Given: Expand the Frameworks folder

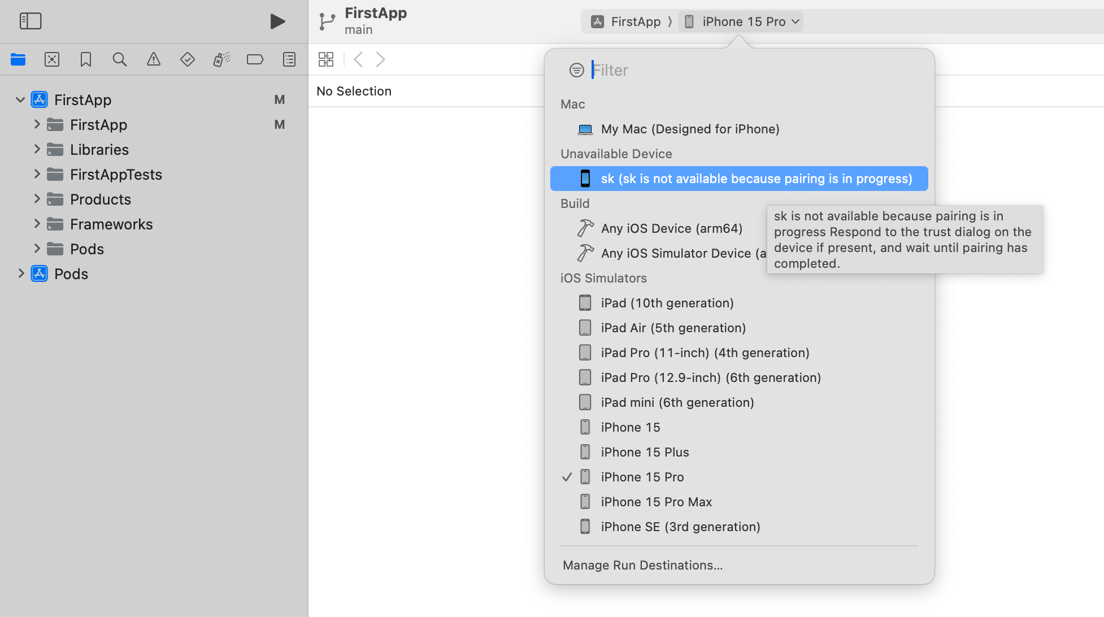Looking at the screenshot, I should coord(37,224).
